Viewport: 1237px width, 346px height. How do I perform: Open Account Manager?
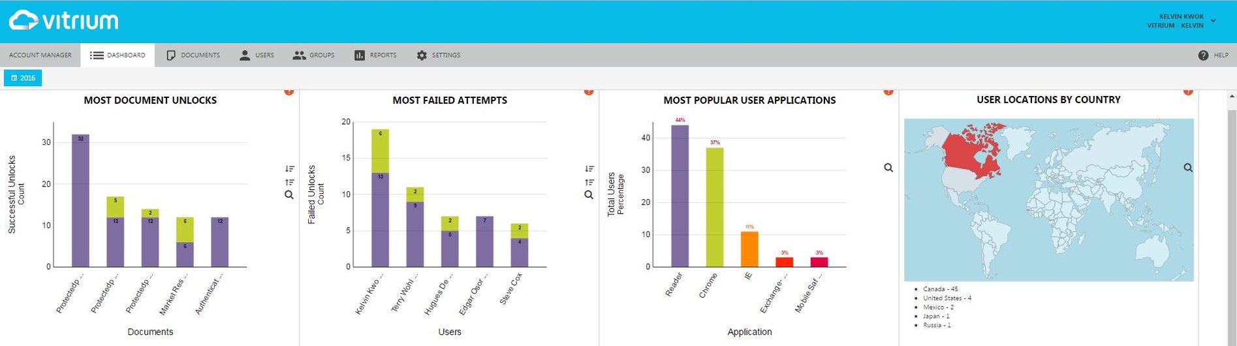tap(40, 55)
